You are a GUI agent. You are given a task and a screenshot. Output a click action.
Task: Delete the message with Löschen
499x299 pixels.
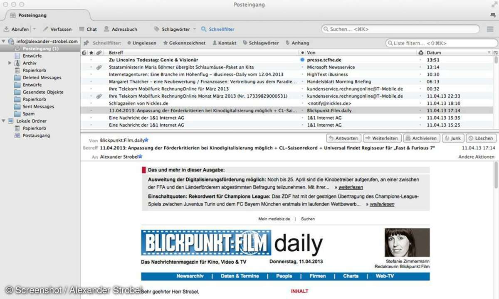coord(481,138)
